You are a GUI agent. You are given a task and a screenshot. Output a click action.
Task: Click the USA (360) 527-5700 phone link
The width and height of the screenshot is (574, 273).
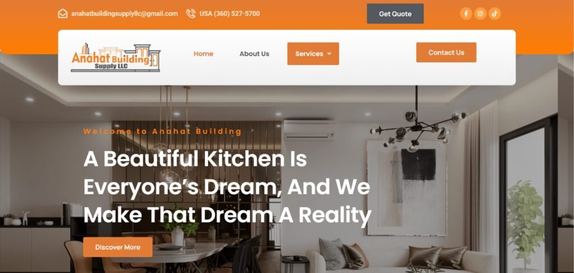[x=229, y=13]
